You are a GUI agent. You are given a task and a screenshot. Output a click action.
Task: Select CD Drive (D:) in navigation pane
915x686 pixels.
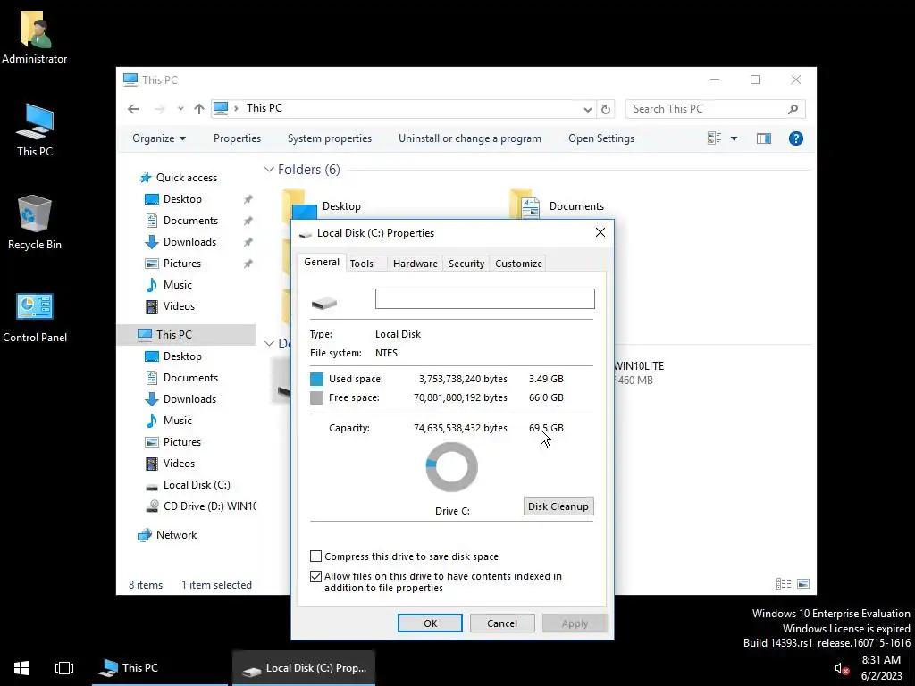click(x=199, y=506)
